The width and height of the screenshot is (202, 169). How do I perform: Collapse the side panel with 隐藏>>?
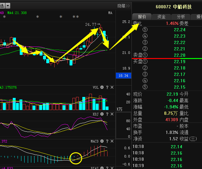coord(123,6)
